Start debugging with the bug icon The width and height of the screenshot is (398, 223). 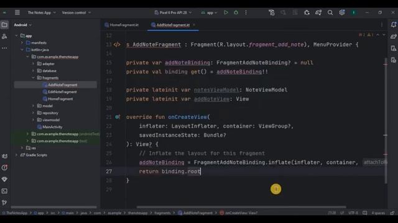(x=236, y=12)
